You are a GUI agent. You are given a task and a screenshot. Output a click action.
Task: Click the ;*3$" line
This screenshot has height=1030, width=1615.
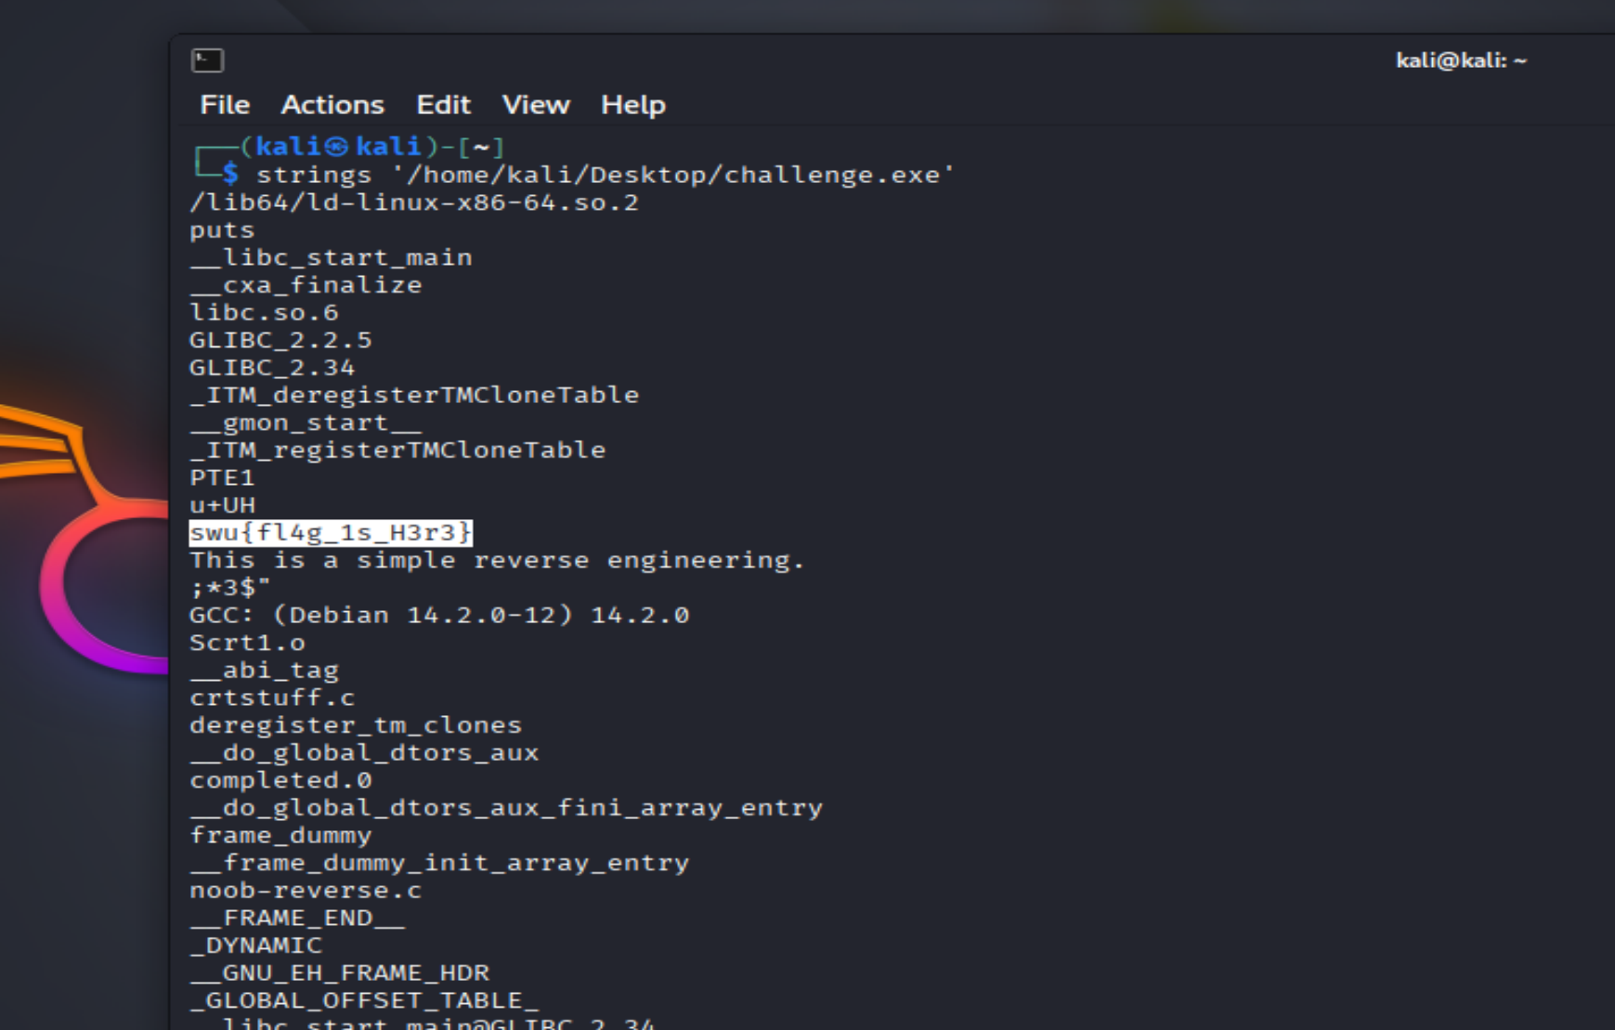(230, 588)
